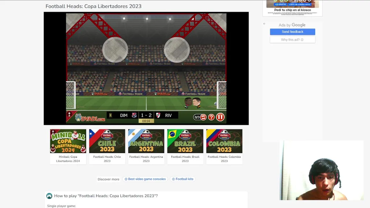The height and width of the screenshot is (208, 370).
Task: Click the page title Football Heads: Copa Libertadores 2023
Action: [93, 6]
